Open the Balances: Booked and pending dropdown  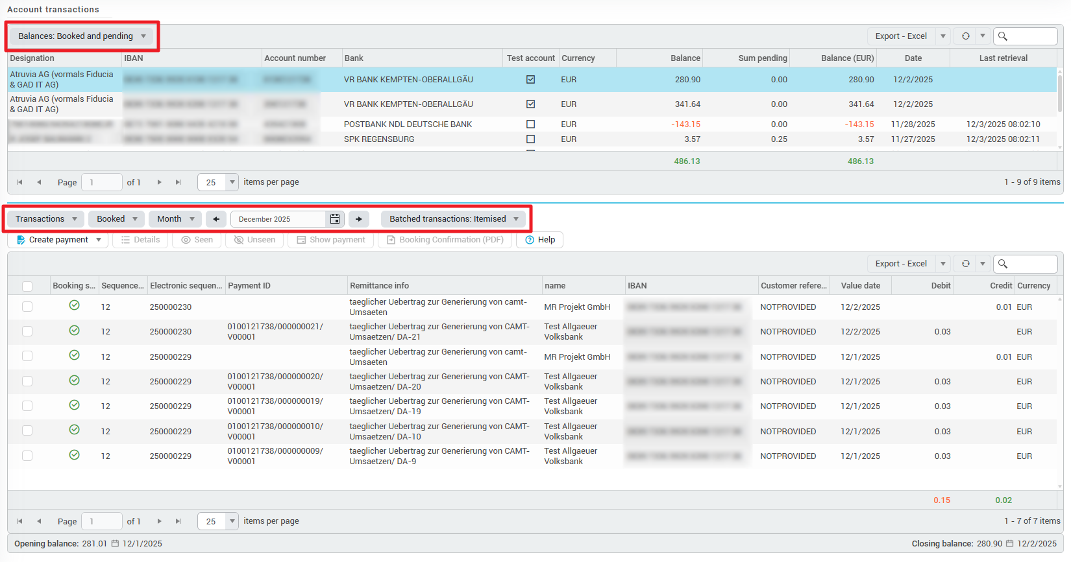point(82,36)
